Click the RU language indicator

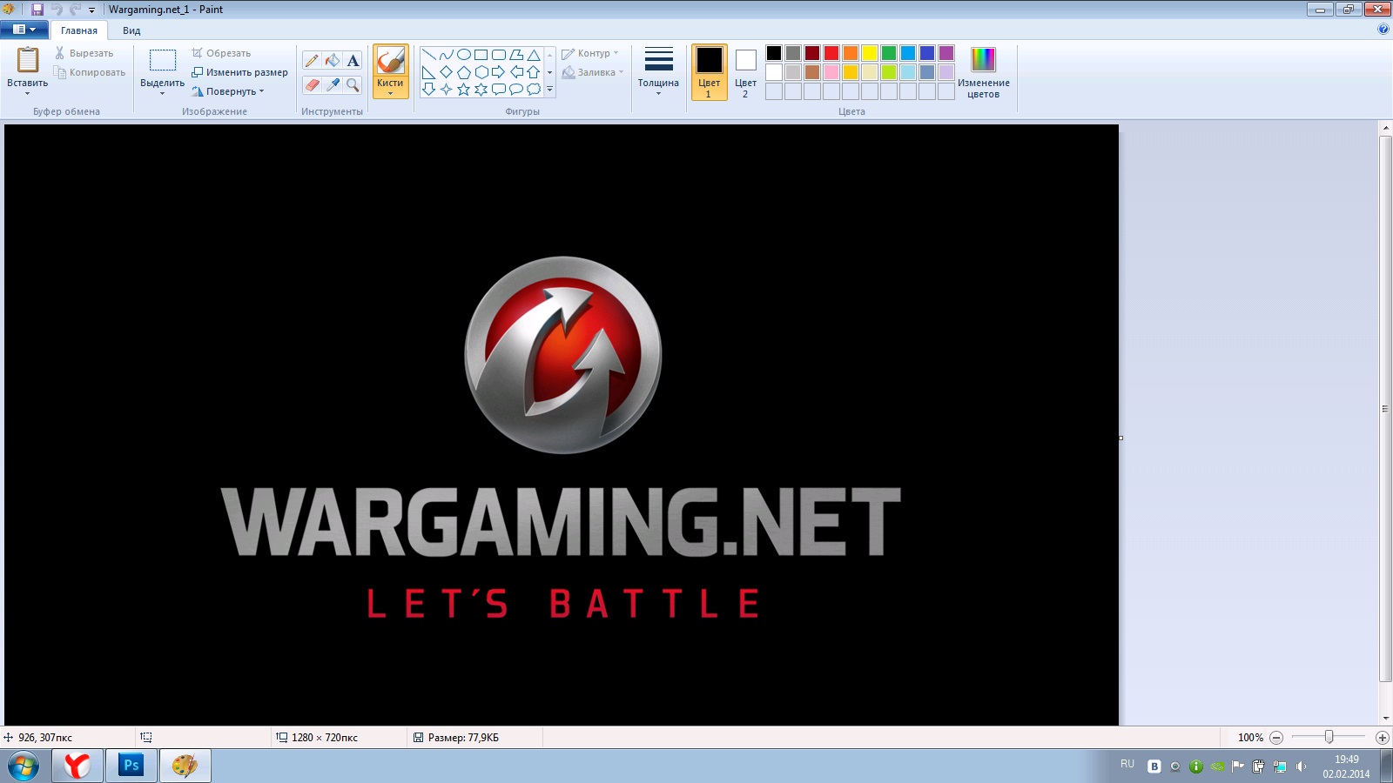(1127, 764)
